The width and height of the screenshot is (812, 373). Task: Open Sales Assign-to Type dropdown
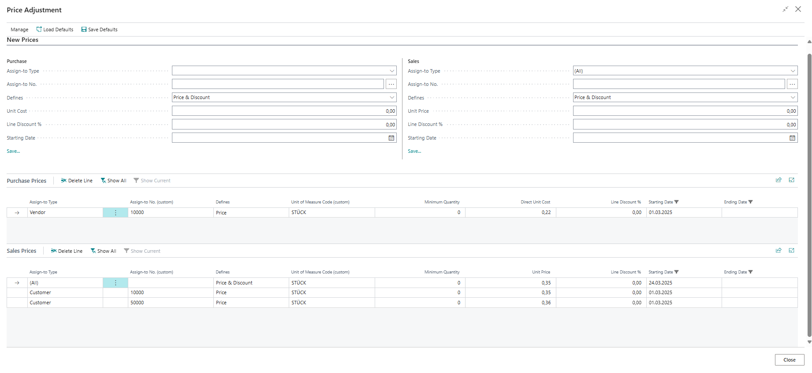[793, 71]
